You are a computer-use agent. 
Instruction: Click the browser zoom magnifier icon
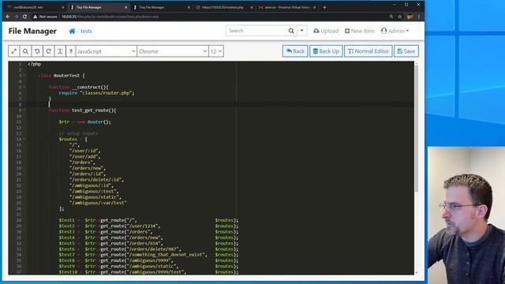pos(391,17)
